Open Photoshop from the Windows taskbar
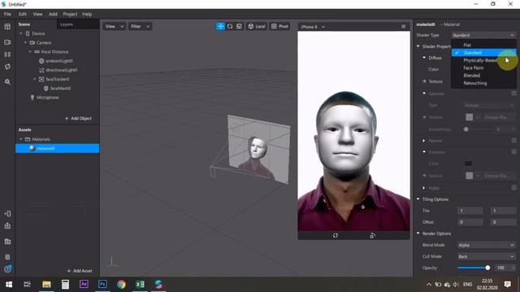 point(102,284)
